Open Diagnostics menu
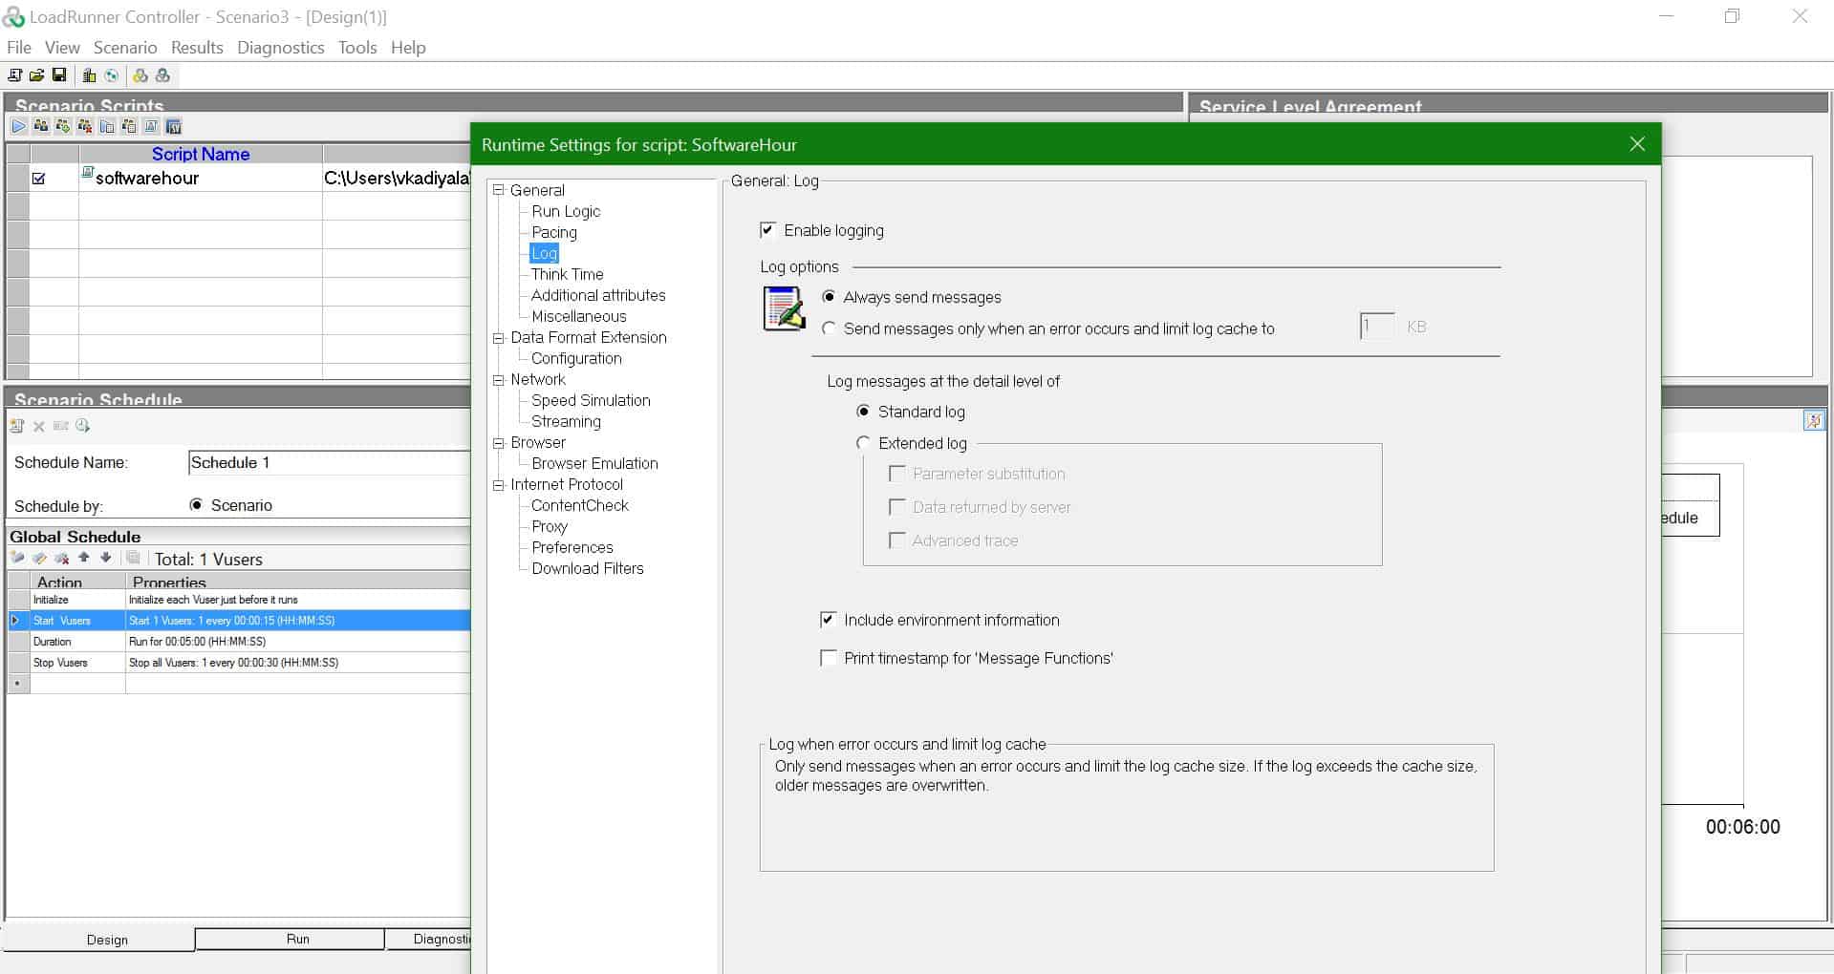1834x974 pixels. click(x=281, y=48)
